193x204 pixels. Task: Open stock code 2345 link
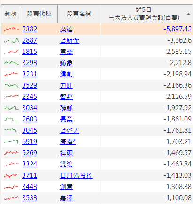pyautogui.click(x=30, y=97)
